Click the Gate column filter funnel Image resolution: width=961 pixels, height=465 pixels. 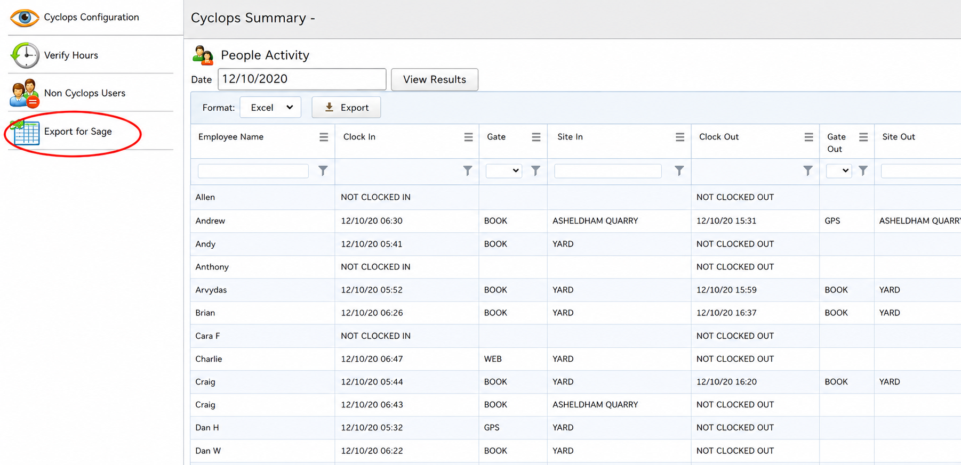[x=535, y=170]
